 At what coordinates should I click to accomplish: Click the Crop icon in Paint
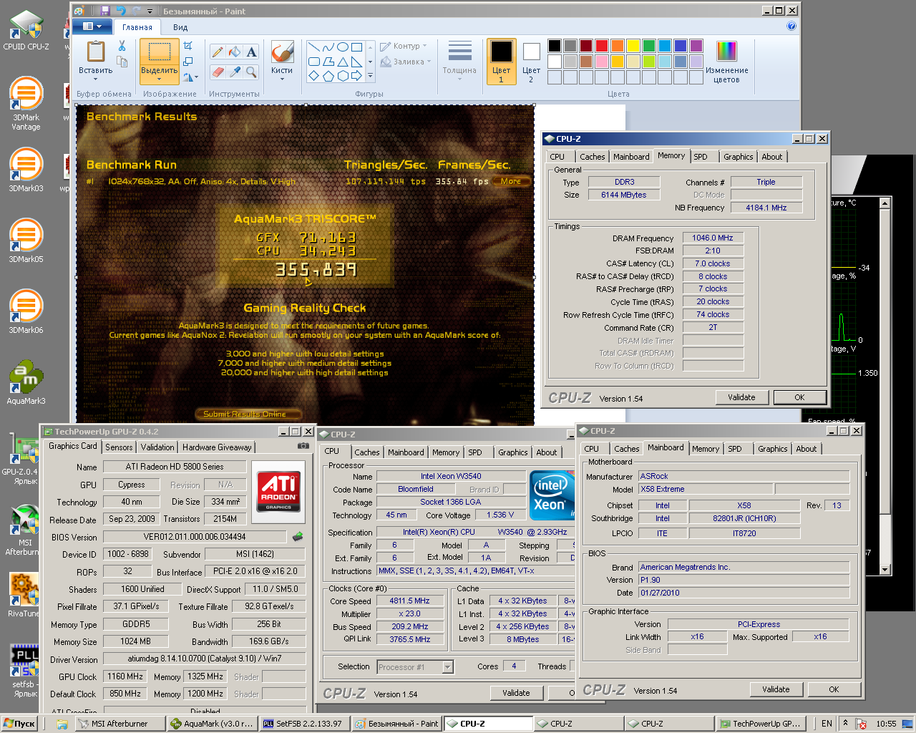188,45
